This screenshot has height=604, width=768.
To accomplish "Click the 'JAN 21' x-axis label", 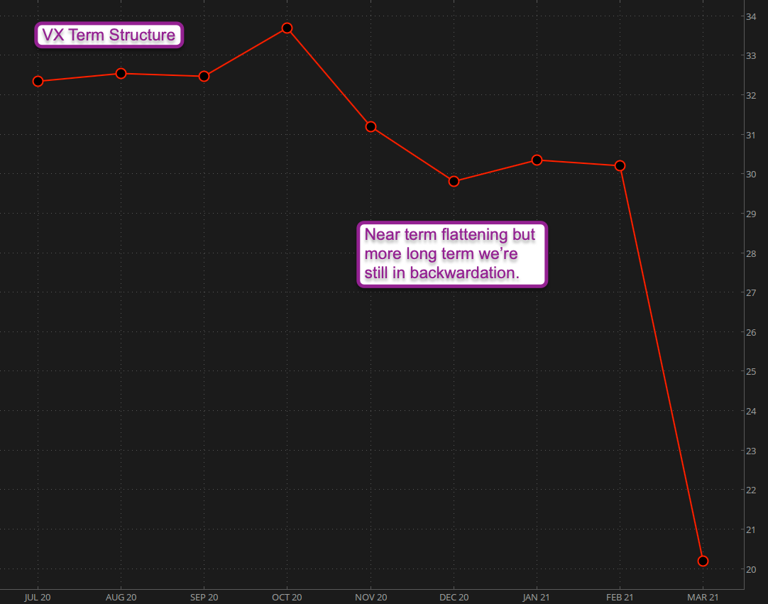I will [x=537, y=597].
